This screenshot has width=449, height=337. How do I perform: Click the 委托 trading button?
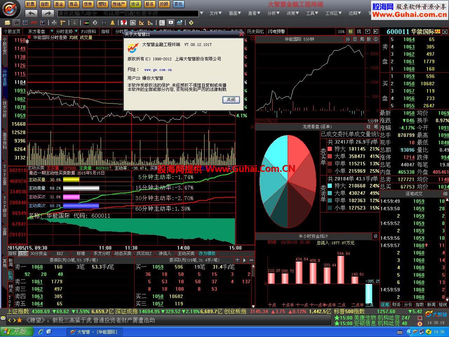coord(178,4)
